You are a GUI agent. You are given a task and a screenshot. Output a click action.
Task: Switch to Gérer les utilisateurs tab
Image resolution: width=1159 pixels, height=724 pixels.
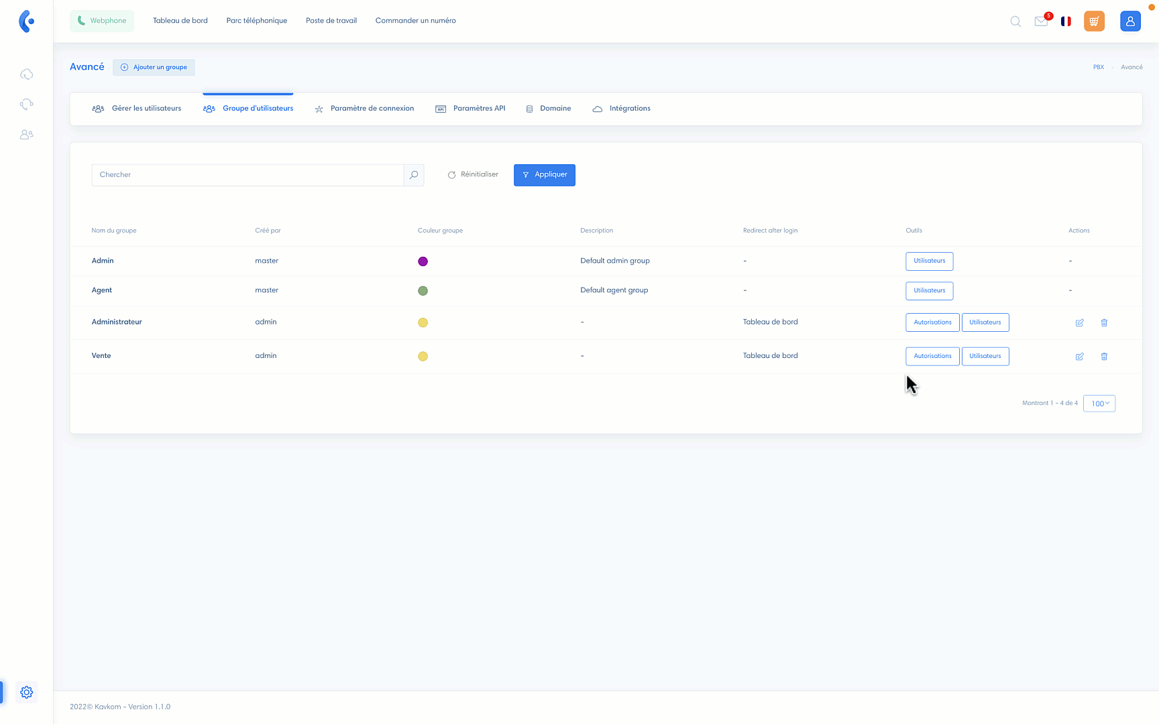point(137,109)
